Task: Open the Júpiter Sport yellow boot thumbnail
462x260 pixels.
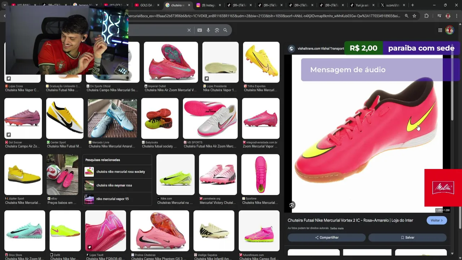Action: click(23, 175)
